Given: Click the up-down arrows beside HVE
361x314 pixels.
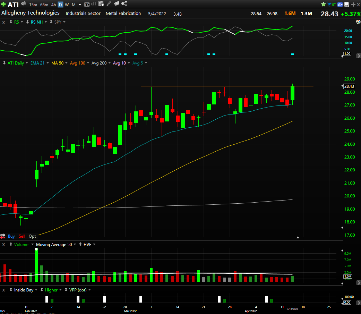Looking at the screenshot, I should tap(80, 244).
